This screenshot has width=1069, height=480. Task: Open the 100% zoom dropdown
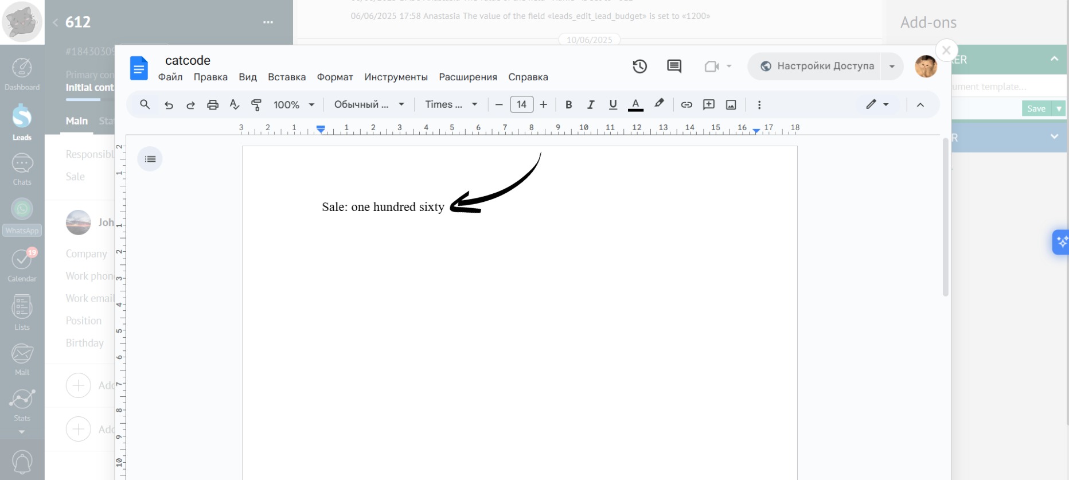pyautogui.click(x=294, y=105)
